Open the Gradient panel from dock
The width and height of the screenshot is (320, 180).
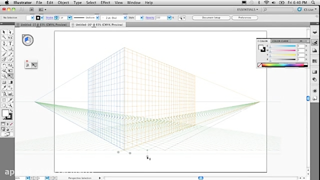point(315,72)
